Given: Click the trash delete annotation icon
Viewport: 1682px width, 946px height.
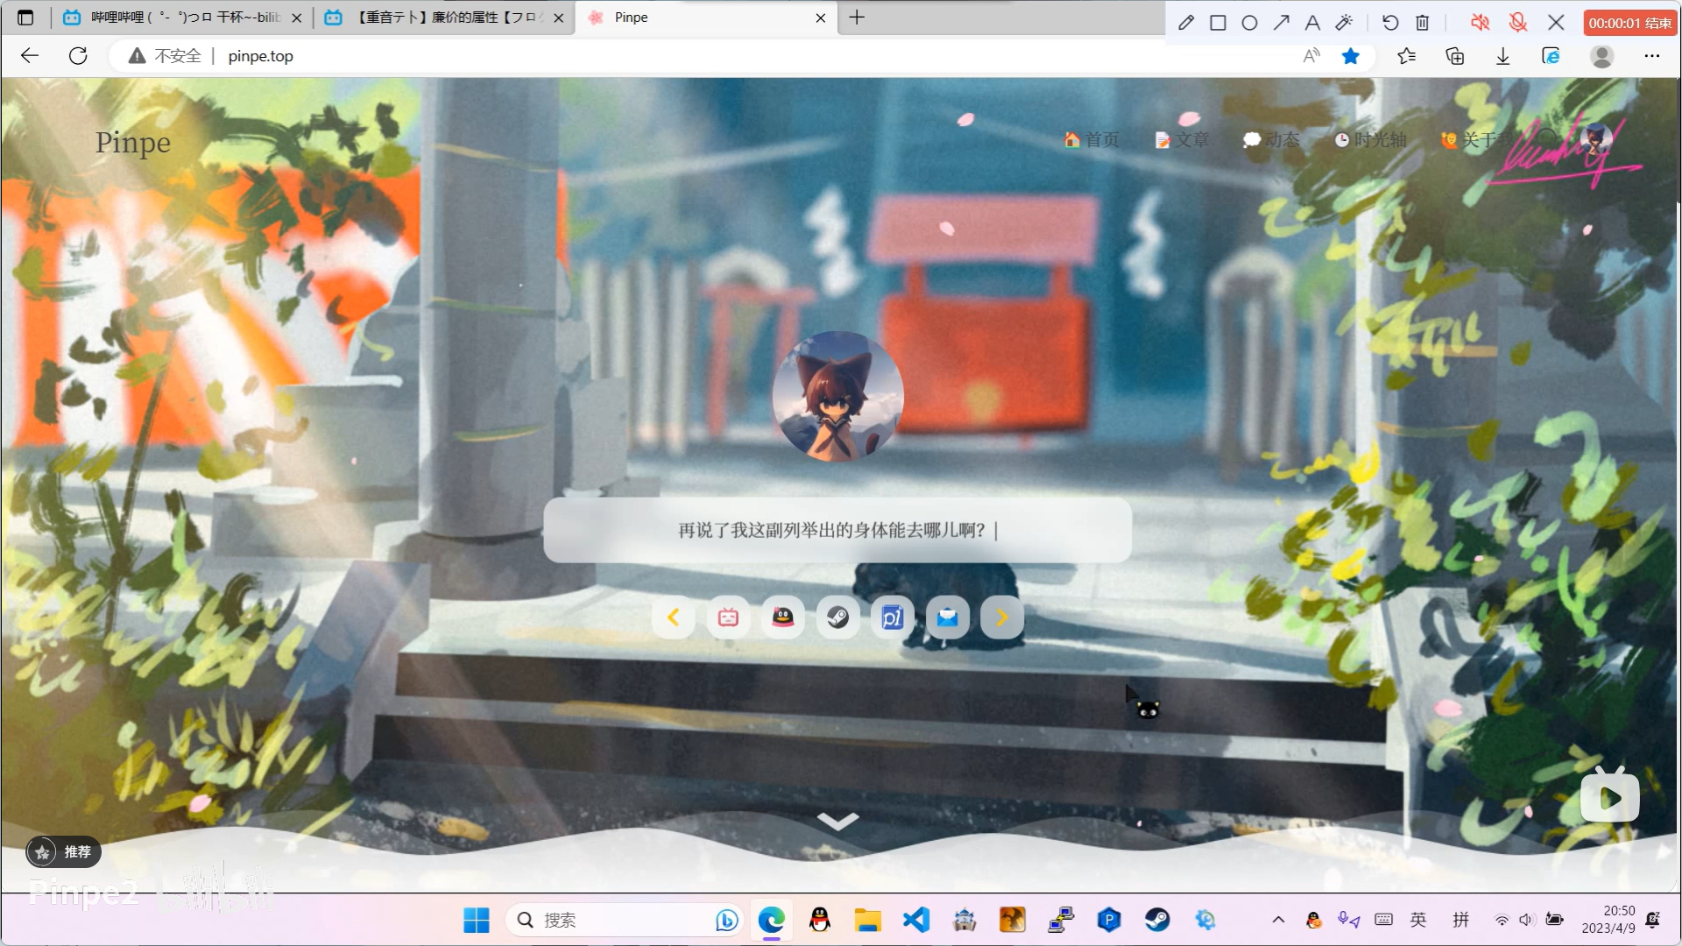Looking at the screenshot, I should 1423,23.
